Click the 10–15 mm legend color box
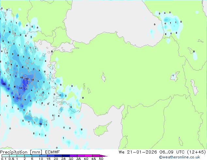The width and height of the screenshot is (207, 160). (43, 156)
